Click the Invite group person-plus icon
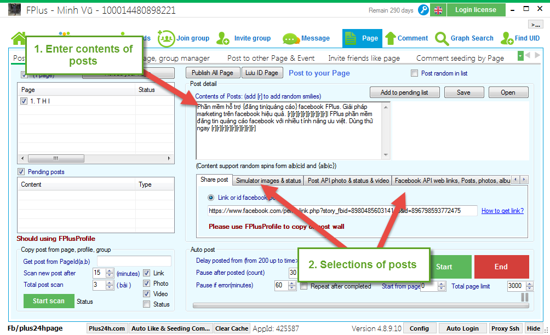Viewport: 550px width, 335px height. (x=223, y=38)
